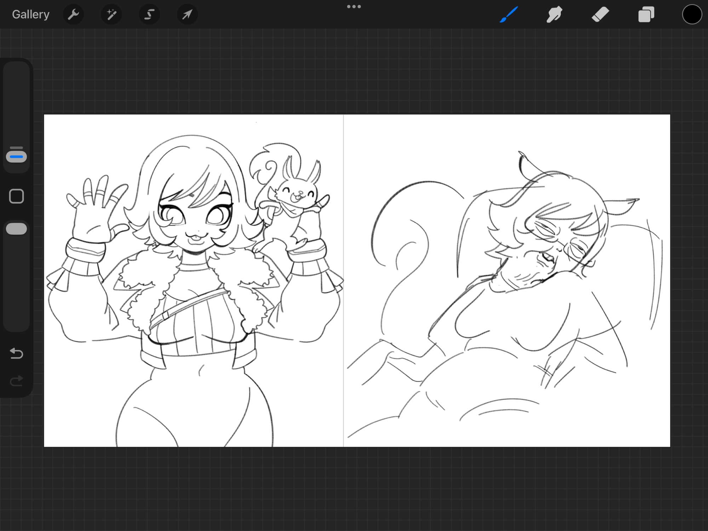Screen dimensions: 708x531
Task: Activate the Selection tool
Action: (149, 15)
